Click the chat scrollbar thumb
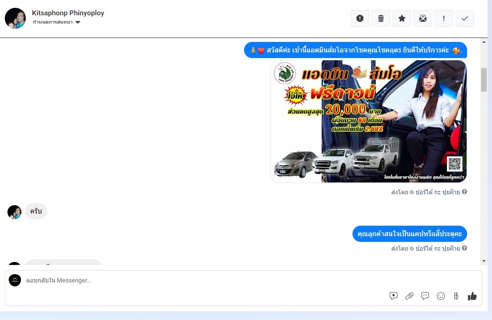 [x=484, y=80]
